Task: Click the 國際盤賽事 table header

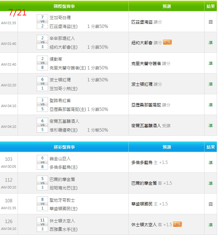Action: click(64, 6)
